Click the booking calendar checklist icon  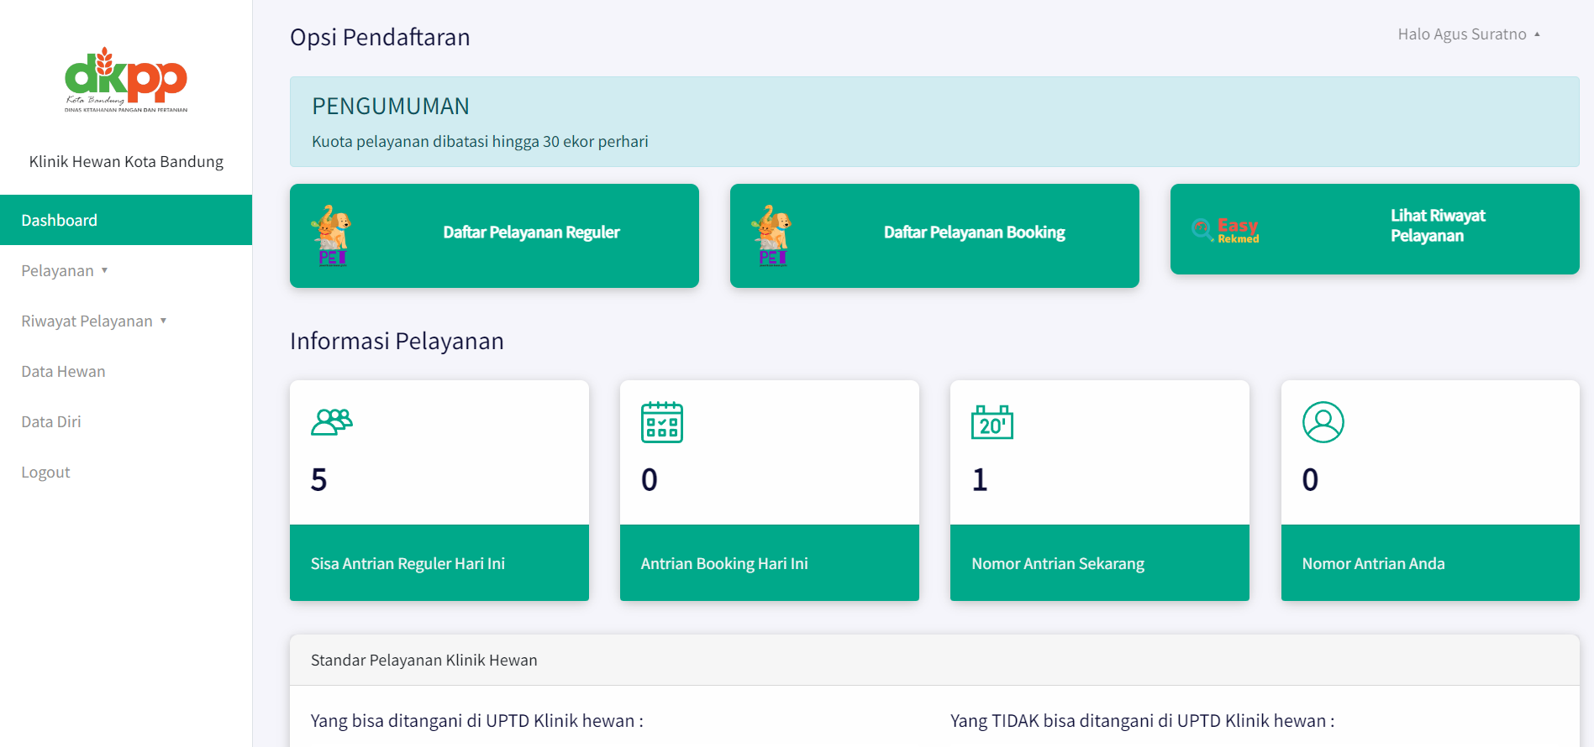661,421
